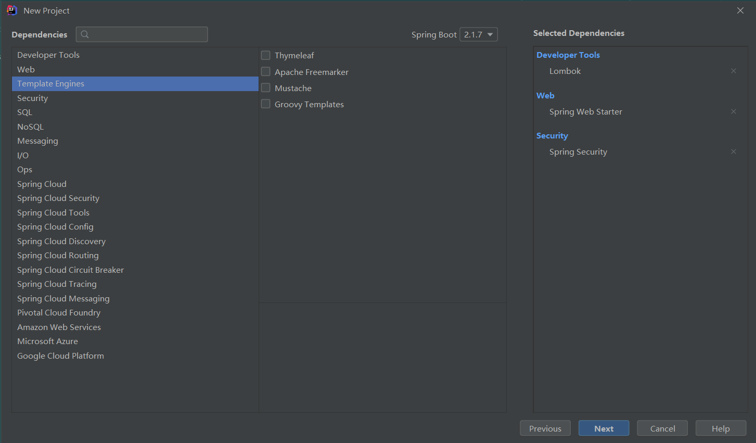This screenshot has height=443, width=756.
Task: Select Spring Cloud Config
Action: click(135, 226)
